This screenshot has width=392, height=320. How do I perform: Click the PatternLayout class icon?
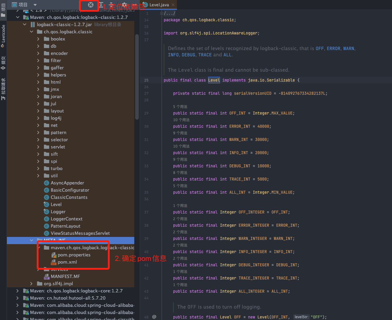tap(46, 226)
